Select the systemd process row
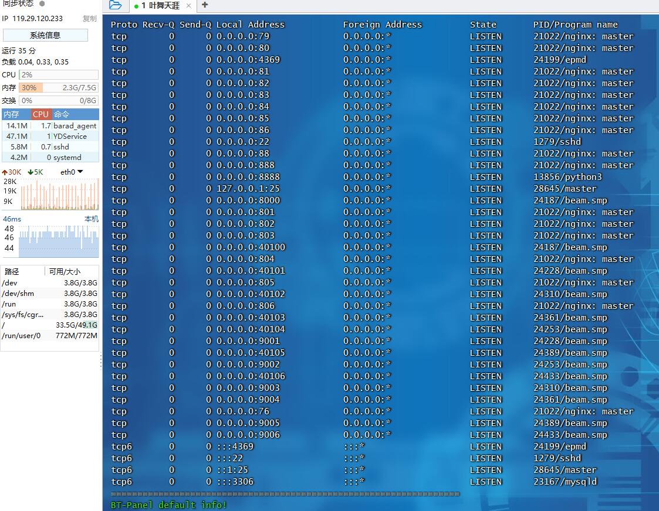The width and height of the screenshot is (659, 511). pyautogui.click(x=50, y=157)
